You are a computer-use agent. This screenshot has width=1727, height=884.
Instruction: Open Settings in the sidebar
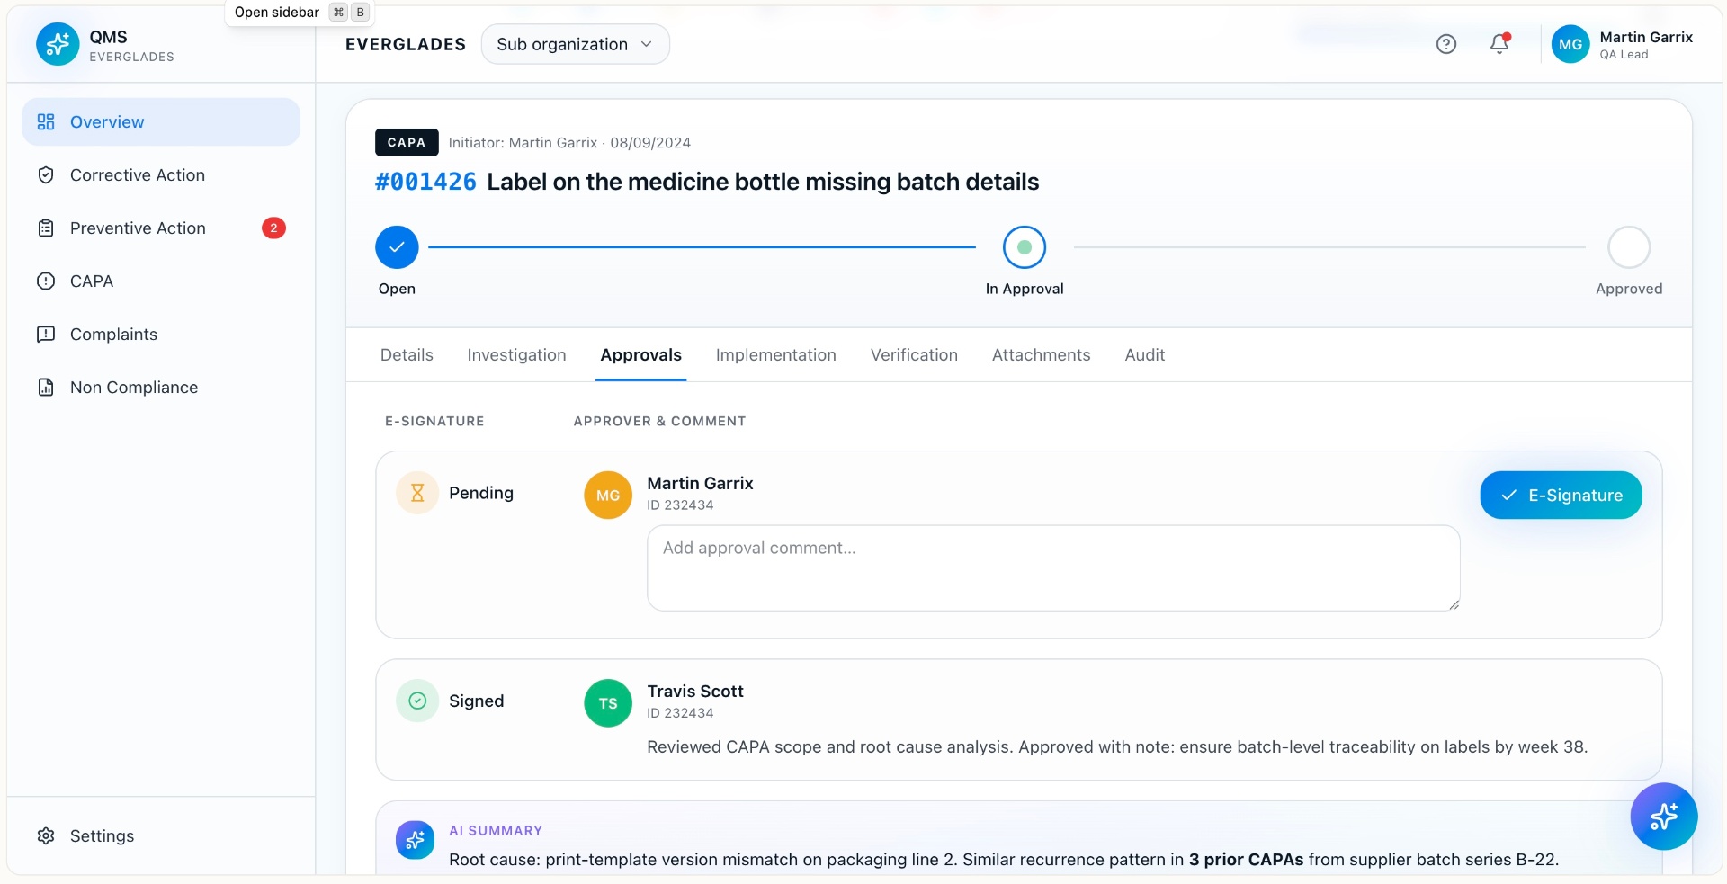[x=161, y=836]
